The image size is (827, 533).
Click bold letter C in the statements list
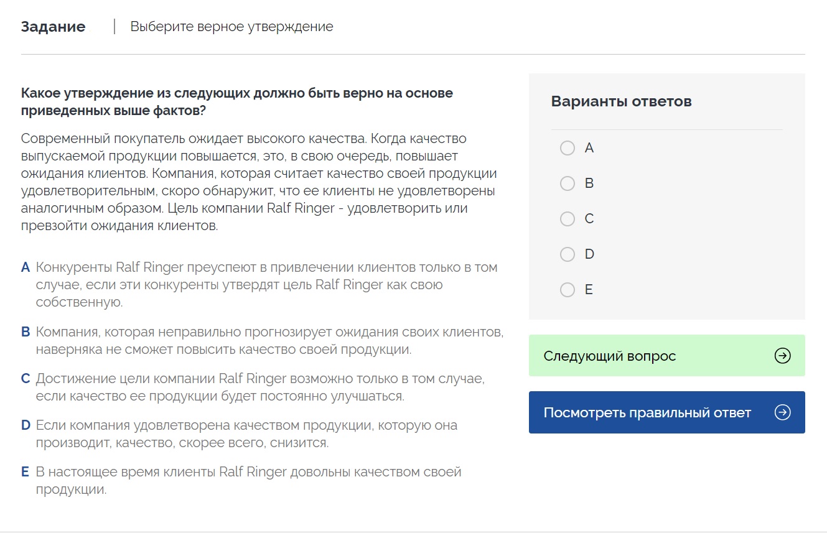pyautogui.click(x=26, y=379)
